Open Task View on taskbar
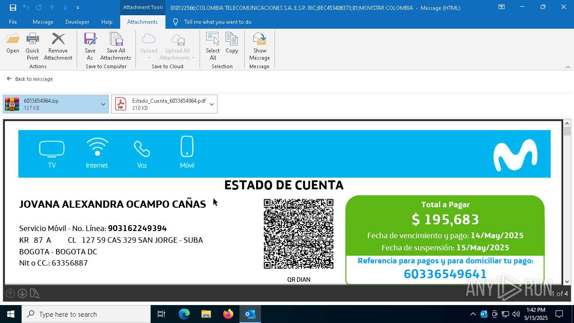 (x=161, y=314)
